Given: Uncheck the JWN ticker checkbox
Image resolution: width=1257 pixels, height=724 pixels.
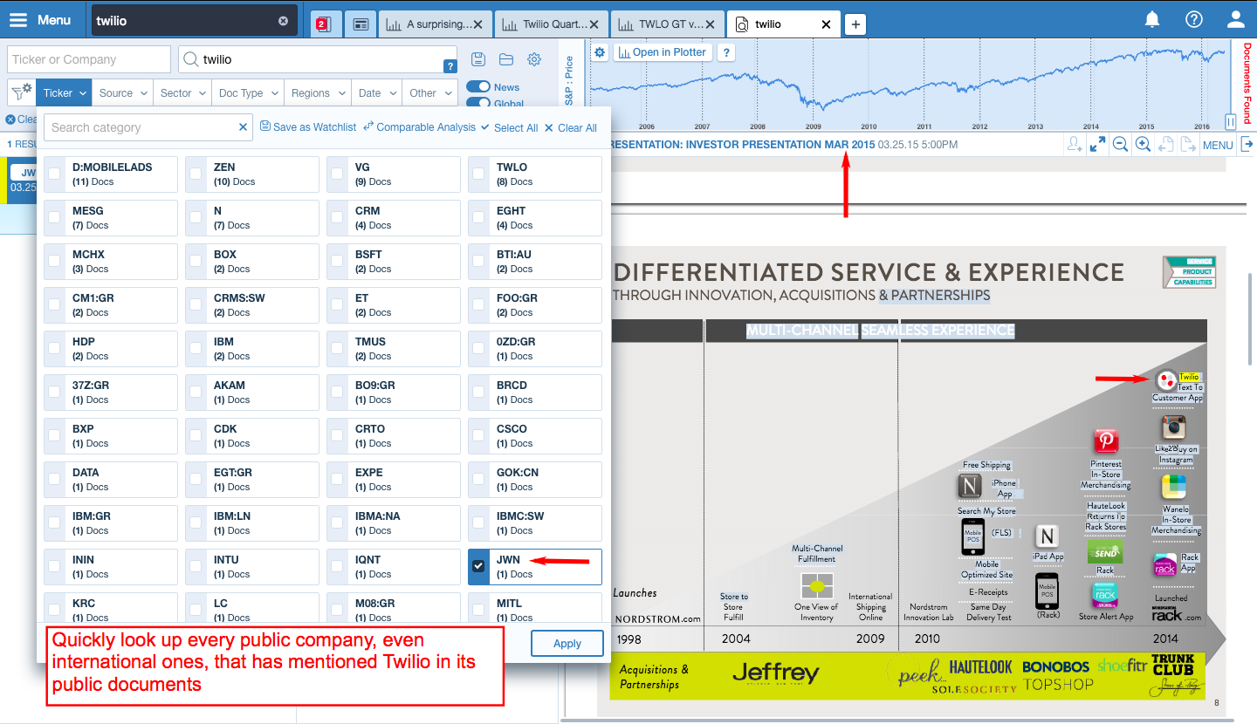Looking at the screenshot, I should point(478,566).
